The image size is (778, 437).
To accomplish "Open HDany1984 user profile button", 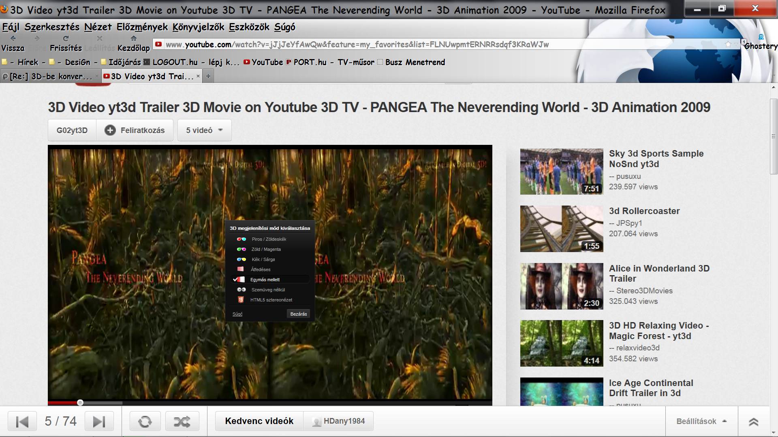I will pos(338,421).
